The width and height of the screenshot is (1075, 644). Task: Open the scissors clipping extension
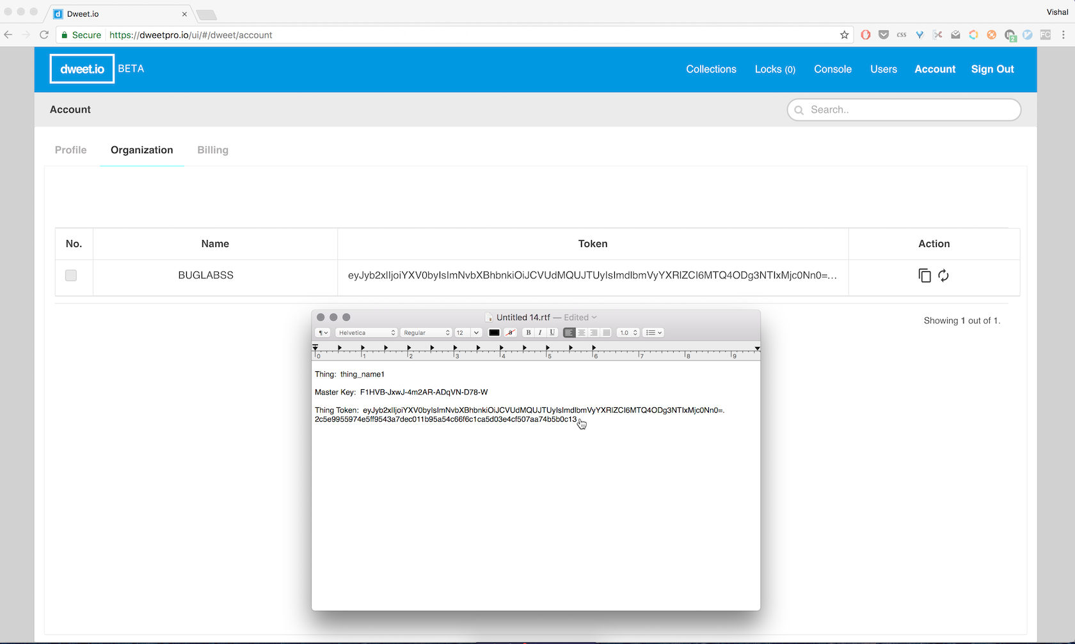937,35
